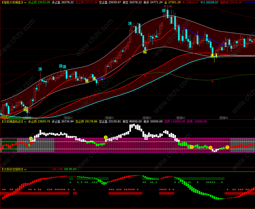
Task: Click the 222天 label at chart bottom-left
Action: (4, 117)
